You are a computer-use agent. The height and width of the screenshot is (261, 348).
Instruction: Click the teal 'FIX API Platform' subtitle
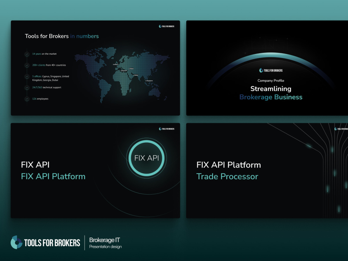point(53,176)
